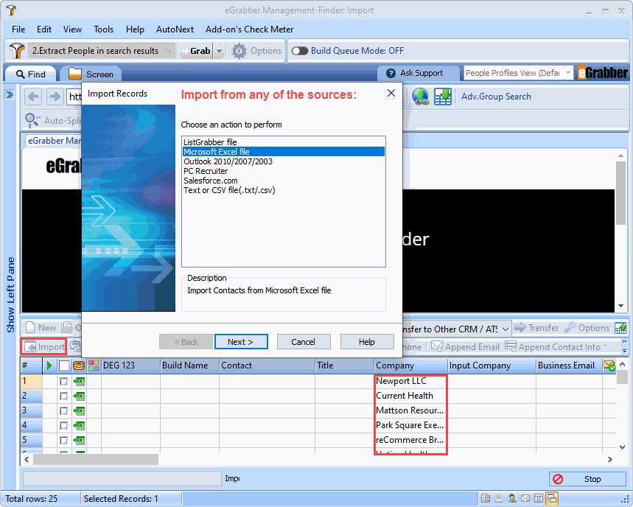The width and height of the screenshot is (633, 507).
Task: Expand the Show Left Pane chevron
Action: point(10,94)
